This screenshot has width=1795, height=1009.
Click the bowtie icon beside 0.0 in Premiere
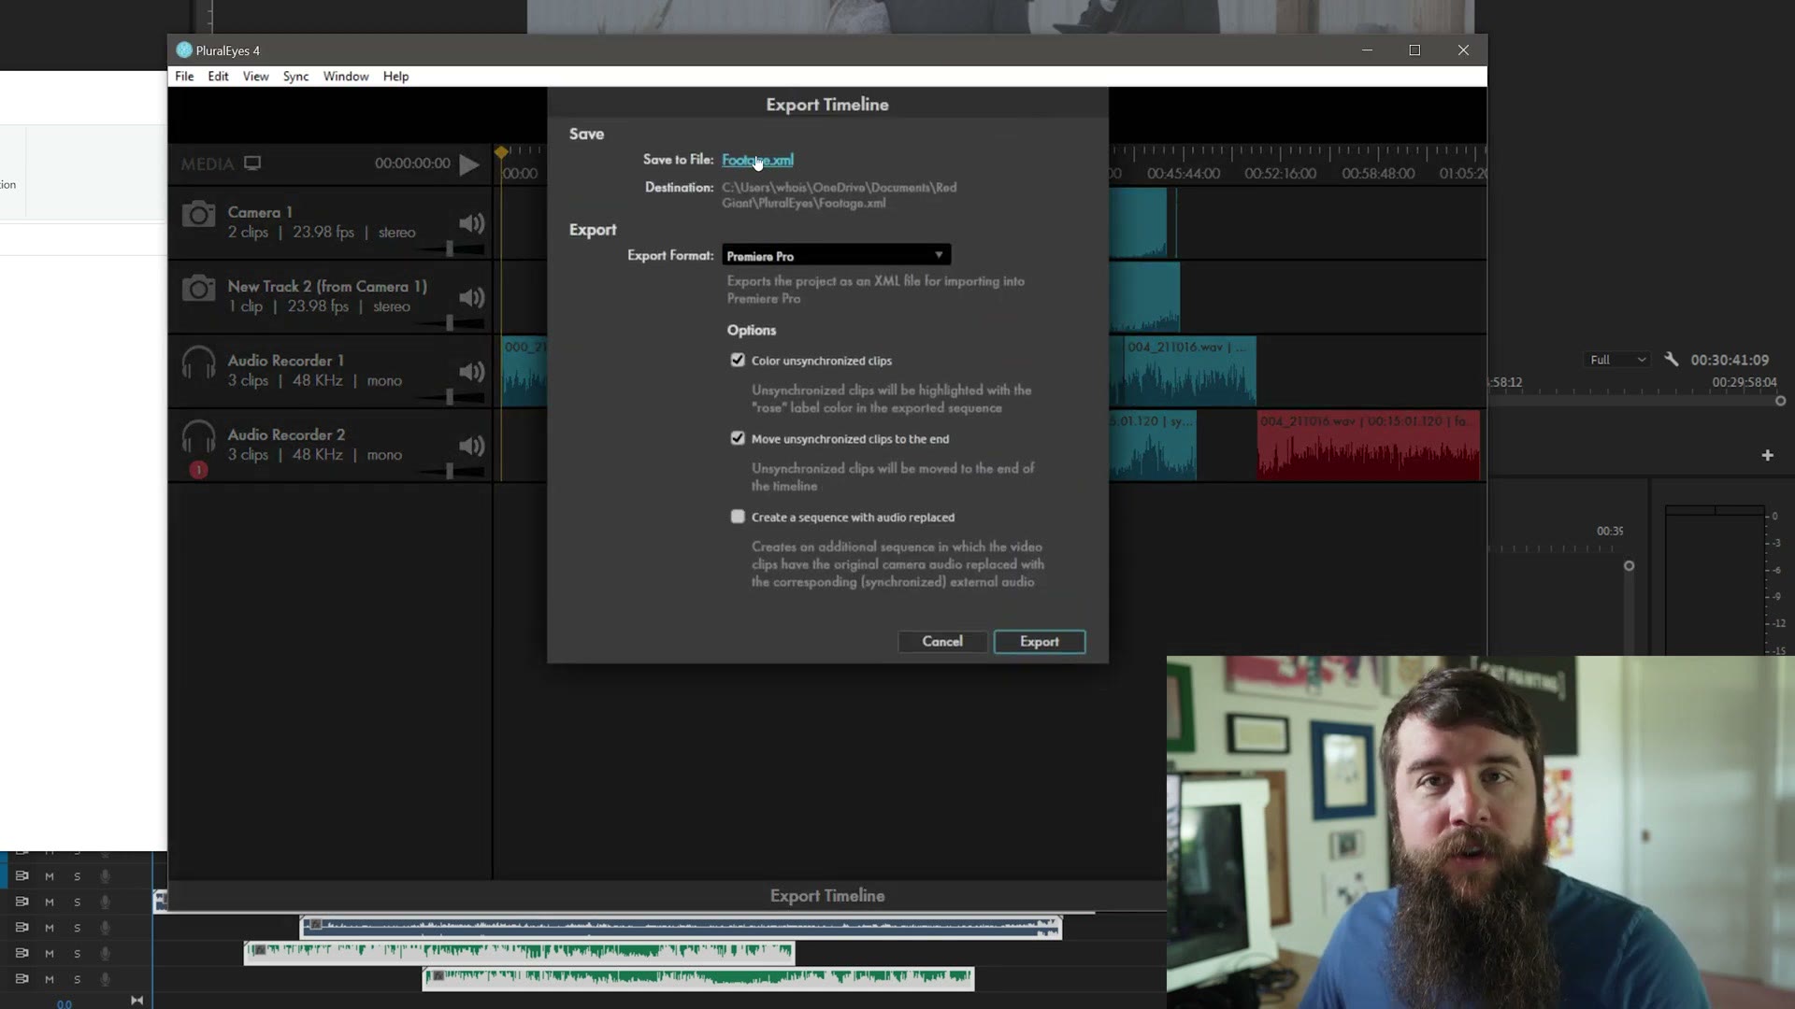[x=136, y=1001]
